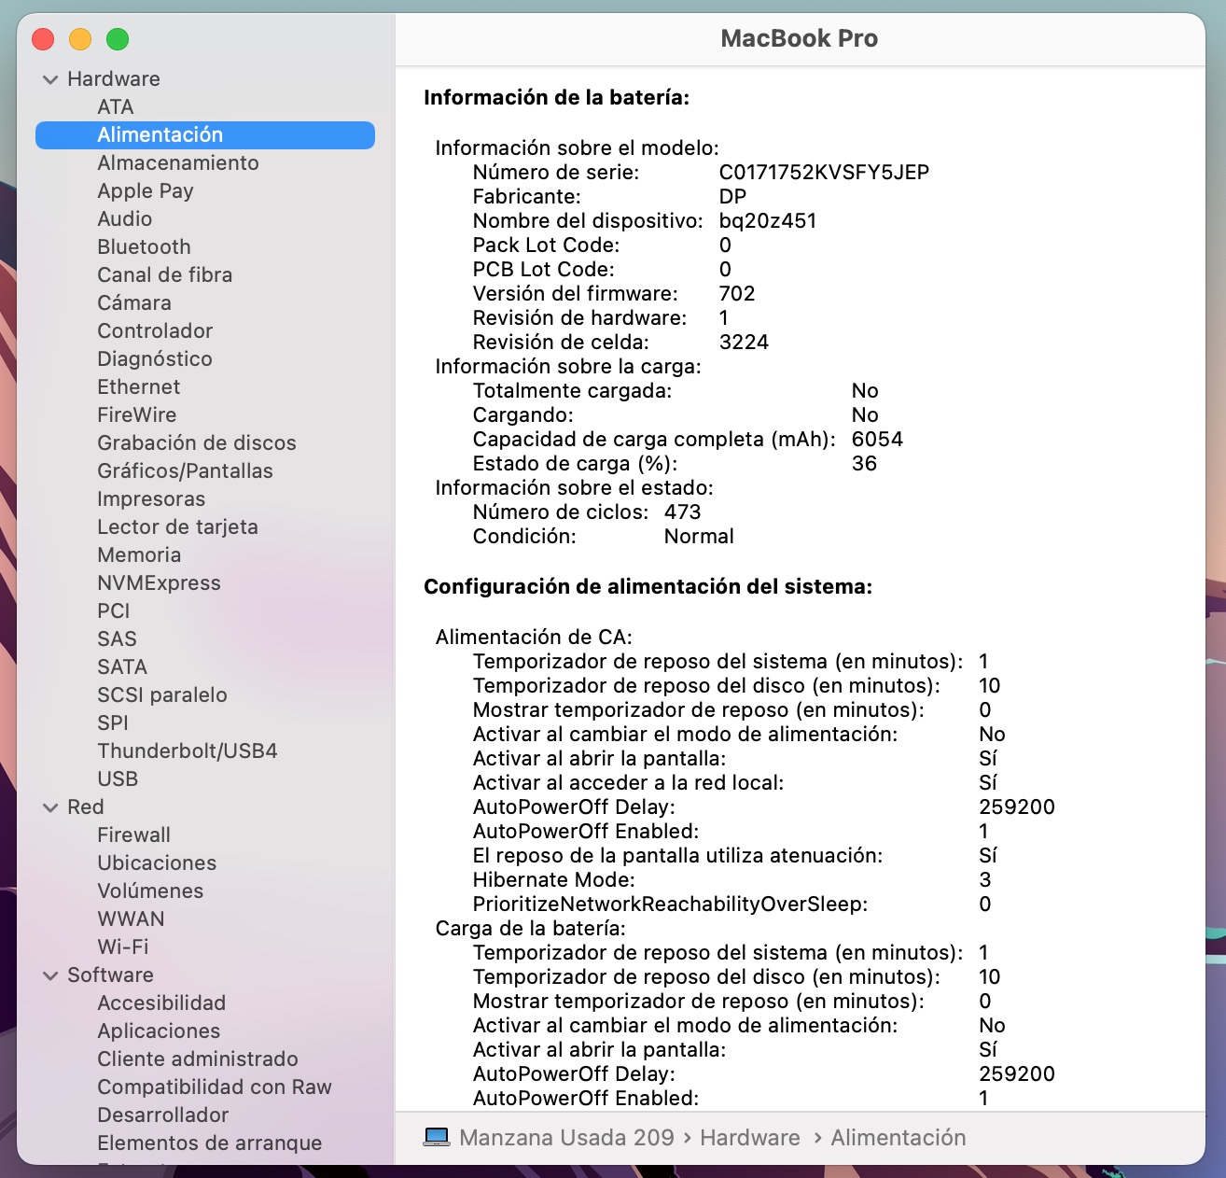Show the Memoria information

[x=139, y=554]
